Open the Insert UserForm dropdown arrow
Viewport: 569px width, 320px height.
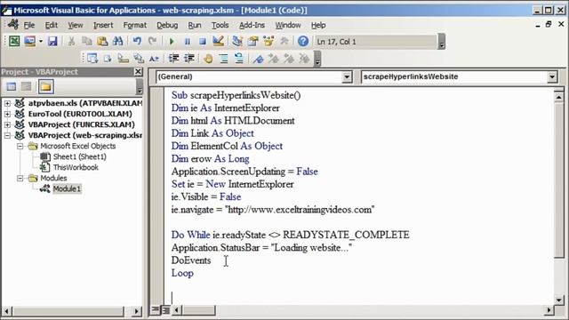click(41, 42)
